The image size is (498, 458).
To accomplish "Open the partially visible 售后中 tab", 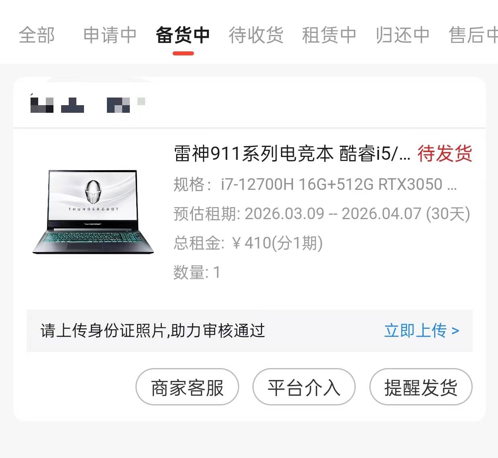I will 473,35.
